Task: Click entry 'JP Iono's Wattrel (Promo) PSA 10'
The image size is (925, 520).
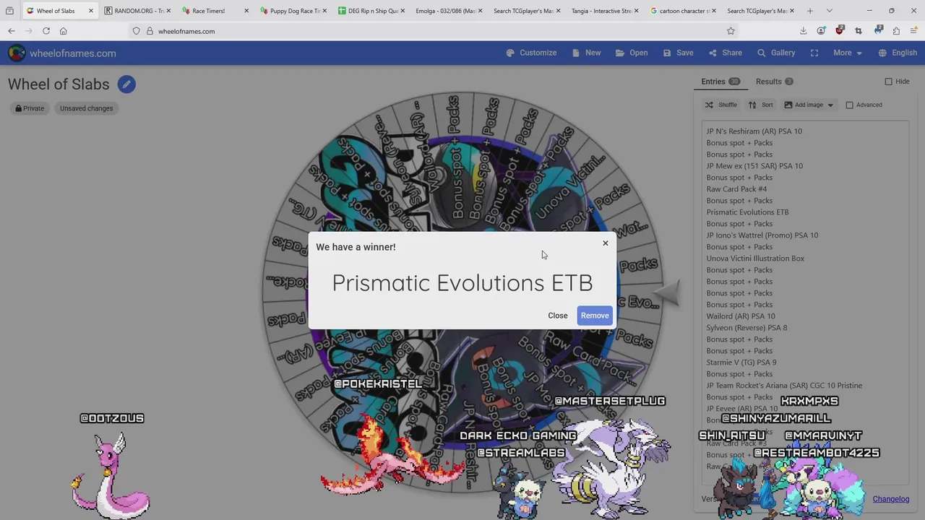Action: 762,235
